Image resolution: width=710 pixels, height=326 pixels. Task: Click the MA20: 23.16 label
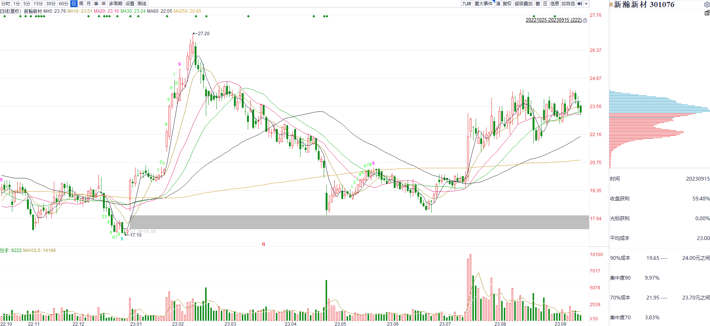click(106, 11)
